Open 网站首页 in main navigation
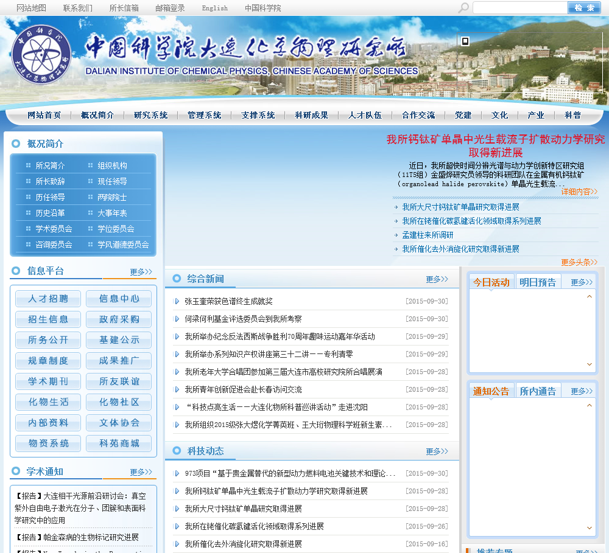 tap(44, 115)
